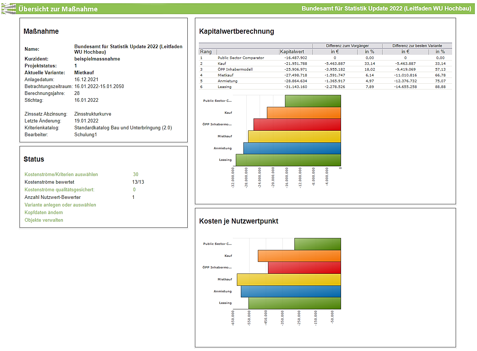This screenshot has width=477, height=351.
Task: Click the application logo in the header
Action: (x=9, y=9)
